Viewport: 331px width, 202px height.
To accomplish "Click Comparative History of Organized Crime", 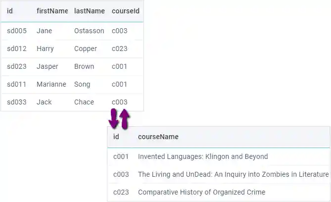I will click(x=201, y=192).
